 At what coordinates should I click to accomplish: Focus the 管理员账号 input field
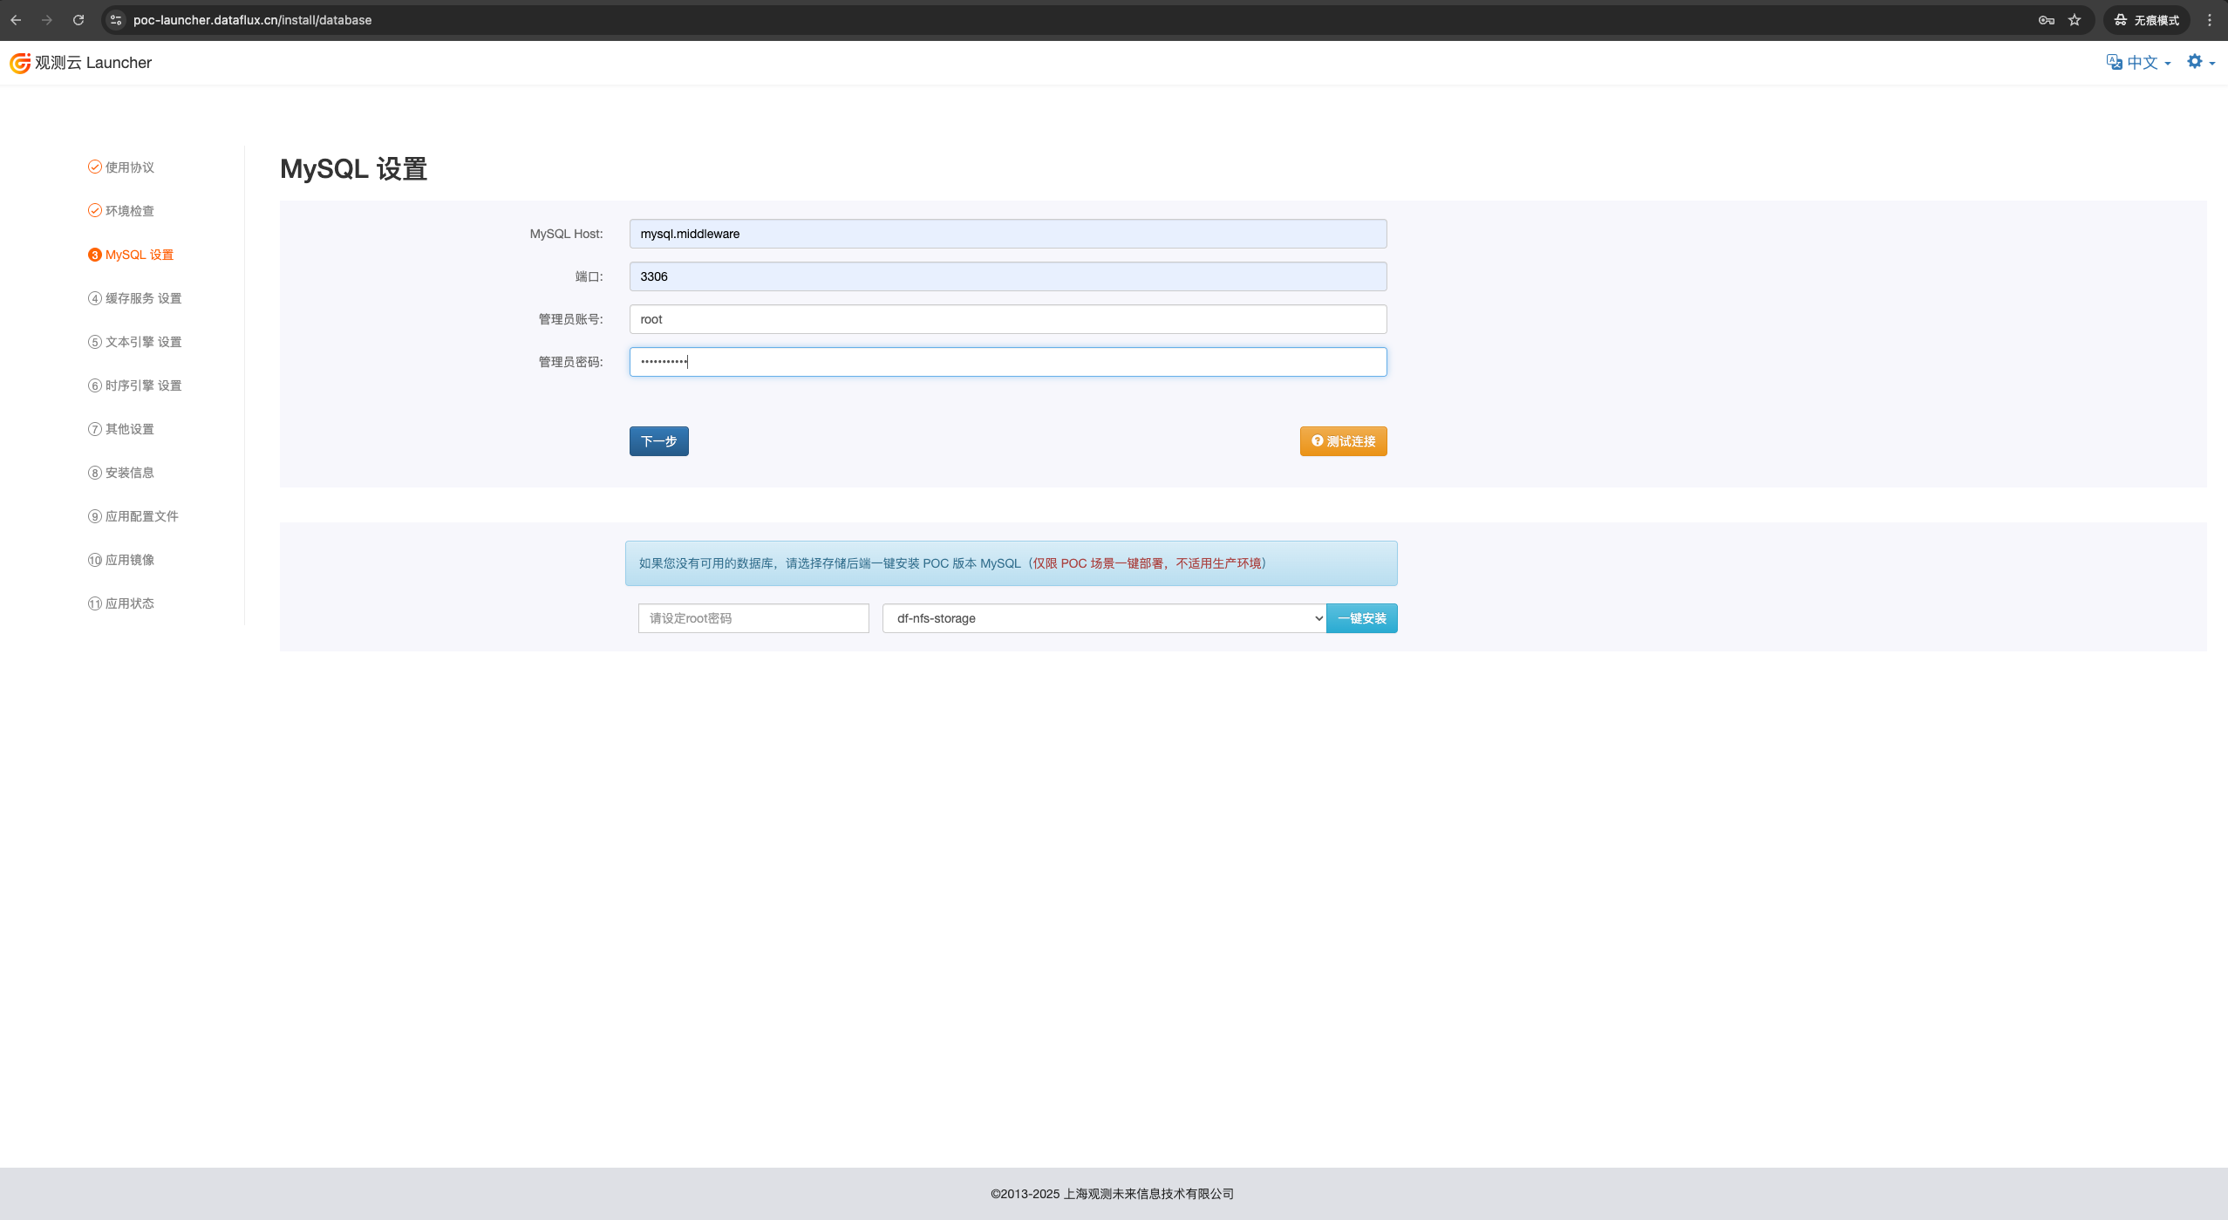[1008, 319]
